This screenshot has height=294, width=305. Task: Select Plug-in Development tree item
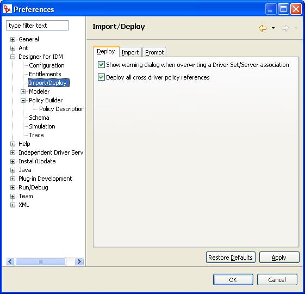45,179
